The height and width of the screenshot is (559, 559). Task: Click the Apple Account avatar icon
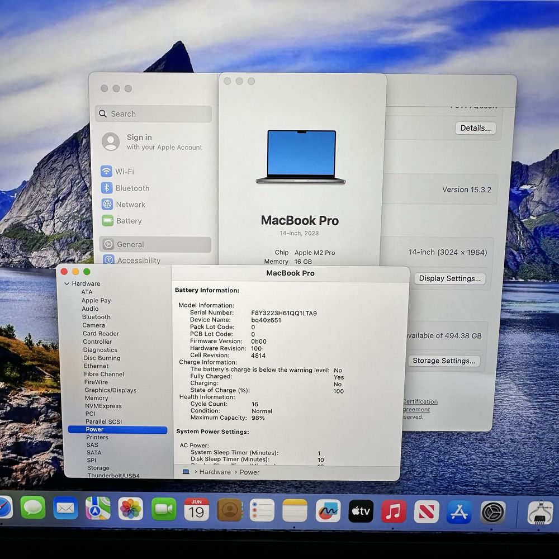111,141
